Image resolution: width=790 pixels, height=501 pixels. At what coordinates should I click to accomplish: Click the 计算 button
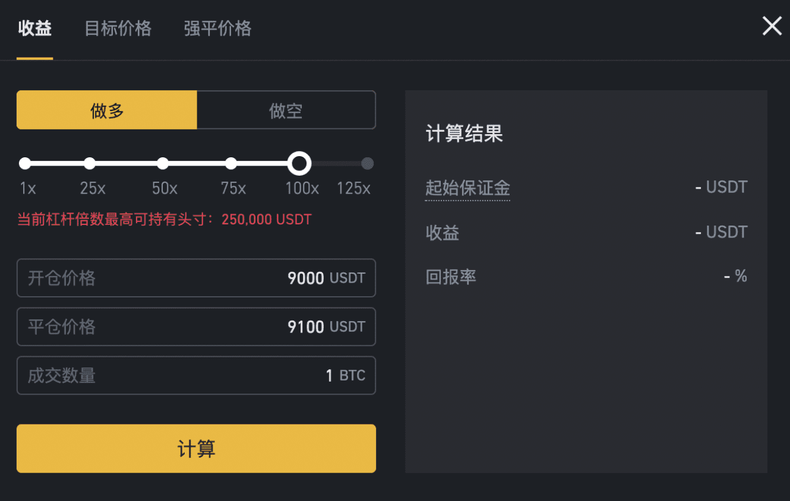tap(196, 449)
